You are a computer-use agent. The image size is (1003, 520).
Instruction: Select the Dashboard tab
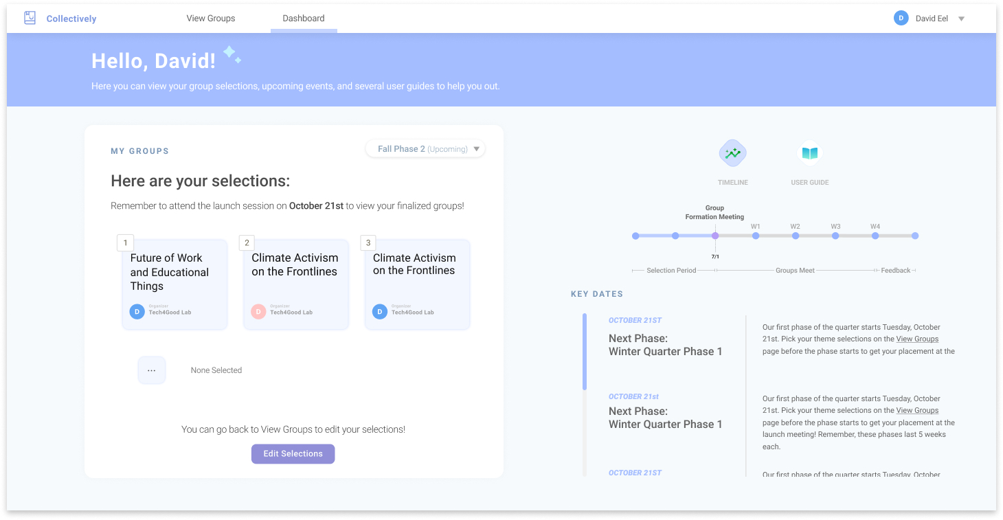click(304, 19)
